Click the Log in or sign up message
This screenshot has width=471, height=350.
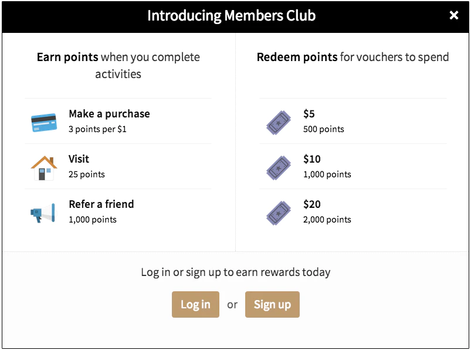[x=235, y=272]
